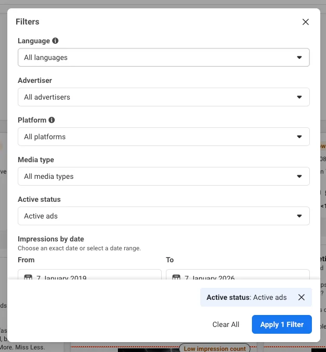Click Apply 1 Filter
Image resolution: width=326 pixels, height=352 pixels.
[x=282, y=324]
